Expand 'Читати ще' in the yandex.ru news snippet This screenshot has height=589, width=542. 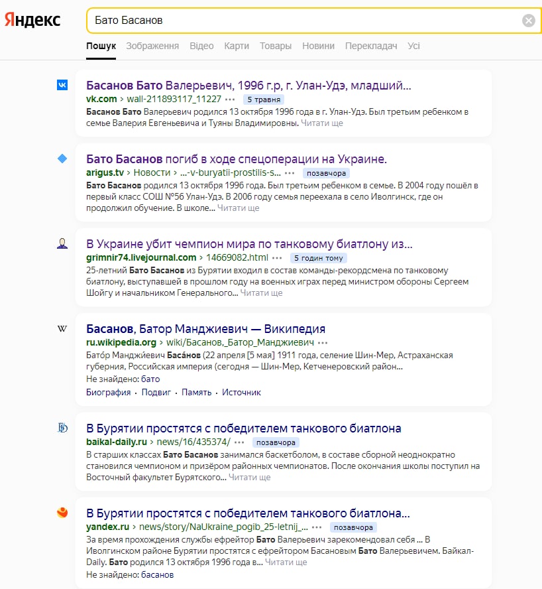tap(286, 562)
